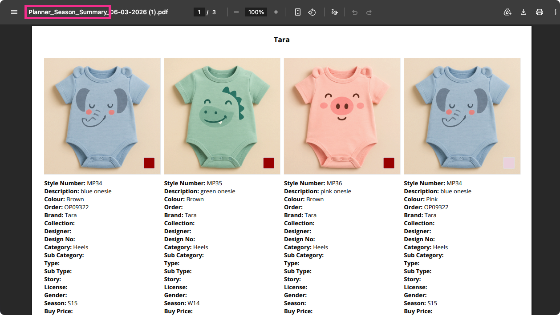The image size is (560, 315).
Task: Click the first blue elephant onesie image
Action: pos(102,116)
